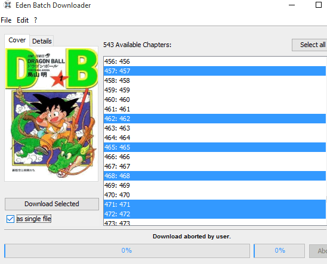The height and width of the screenshot is (264, 327).
Task: Select chapter row 457: 457
Action: point(215,71)
